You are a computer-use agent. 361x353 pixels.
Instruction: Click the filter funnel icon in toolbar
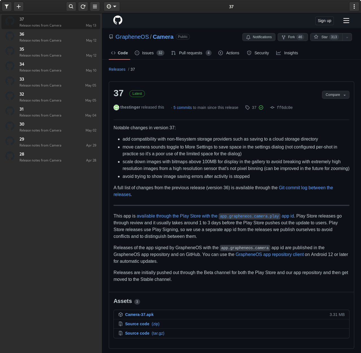(6, 7)
